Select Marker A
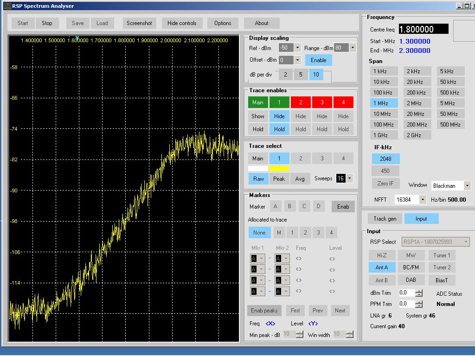 click(275, 206)
